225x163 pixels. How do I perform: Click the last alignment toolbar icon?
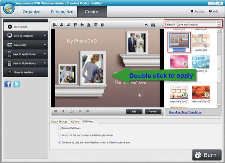coord(102,25)
